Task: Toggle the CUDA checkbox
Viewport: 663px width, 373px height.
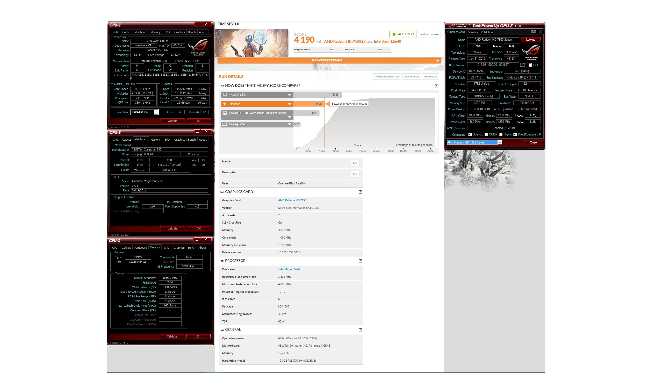Action: [486, 134]
